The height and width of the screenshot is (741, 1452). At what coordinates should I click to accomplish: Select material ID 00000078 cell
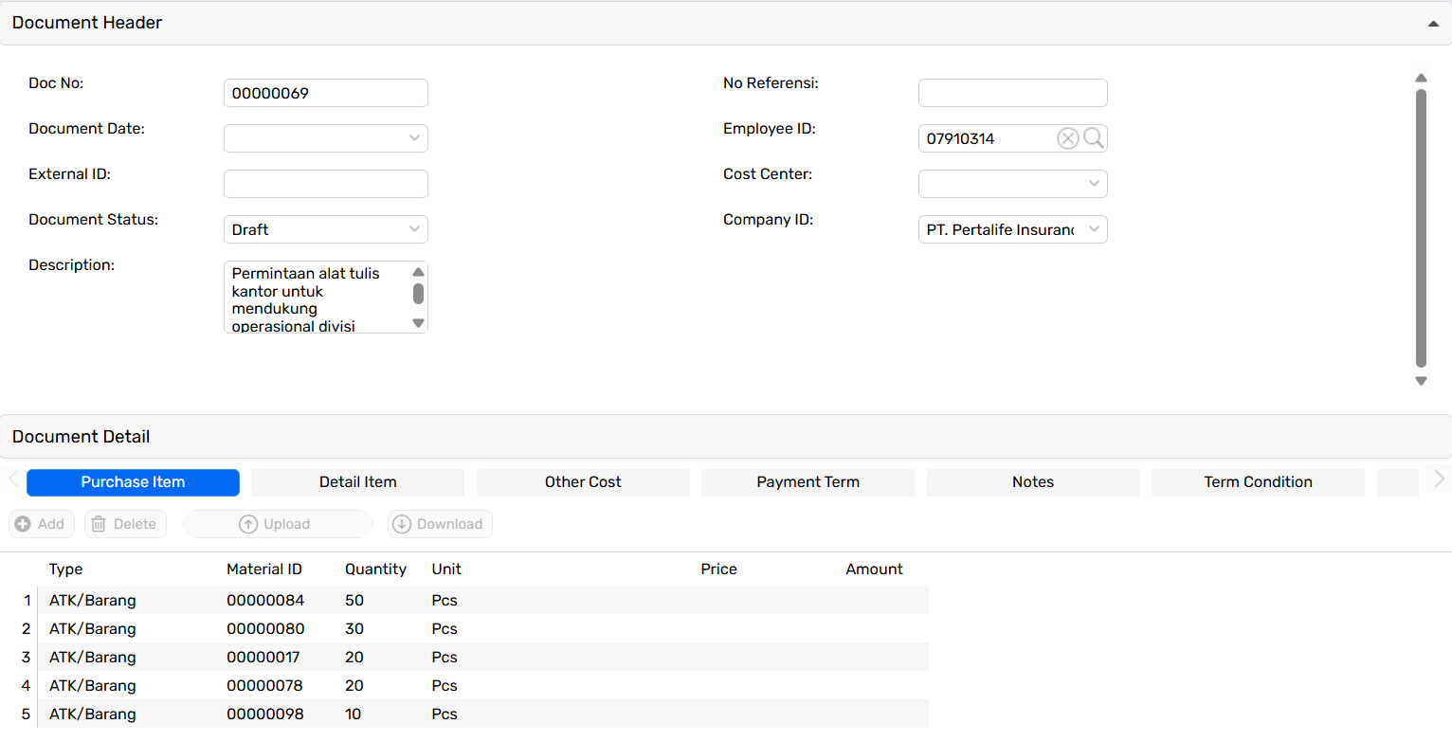click(x=265, y=686)
